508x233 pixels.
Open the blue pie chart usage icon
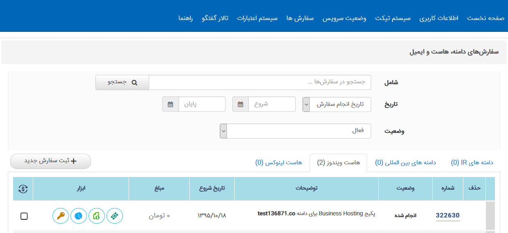coord(79,216)
